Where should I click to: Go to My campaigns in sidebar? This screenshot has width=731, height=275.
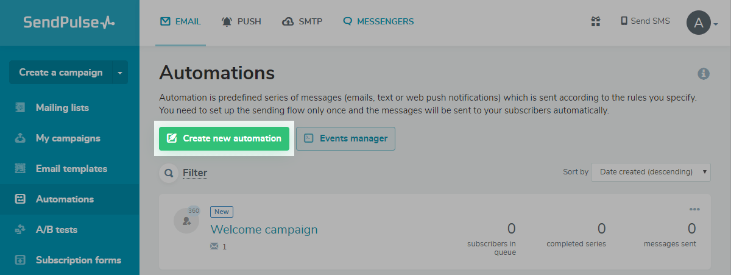tap(68, 138)
